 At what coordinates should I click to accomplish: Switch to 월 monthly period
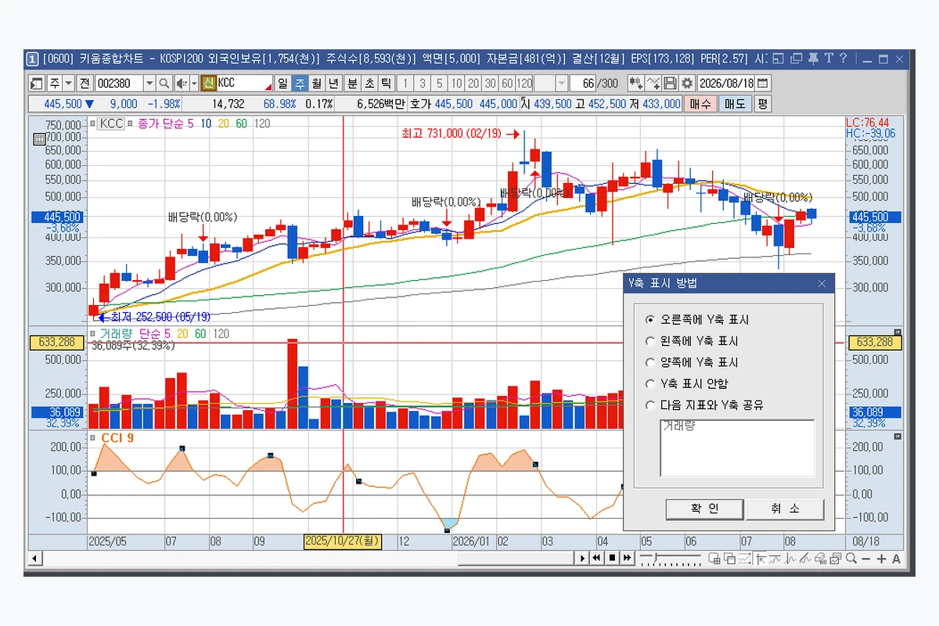(315, 82)
